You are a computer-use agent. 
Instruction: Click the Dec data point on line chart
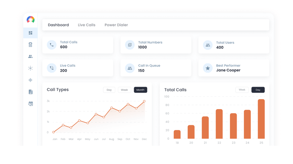pyautogui.click(x=144, y=101)
